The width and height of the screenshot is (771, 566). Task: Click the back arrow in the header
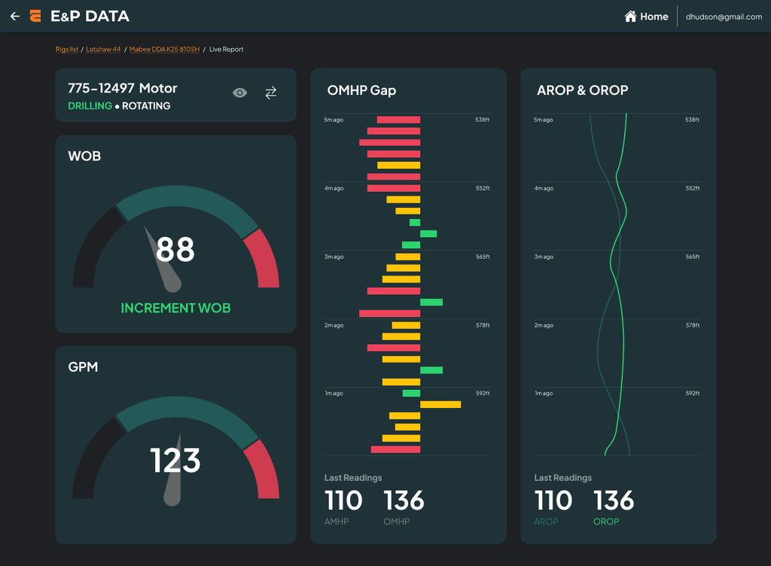(x=15, y=17)
